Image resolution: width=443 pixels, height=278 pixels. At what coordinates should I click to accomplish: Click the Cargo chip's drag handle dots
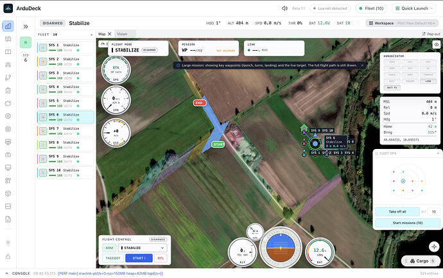406,261
